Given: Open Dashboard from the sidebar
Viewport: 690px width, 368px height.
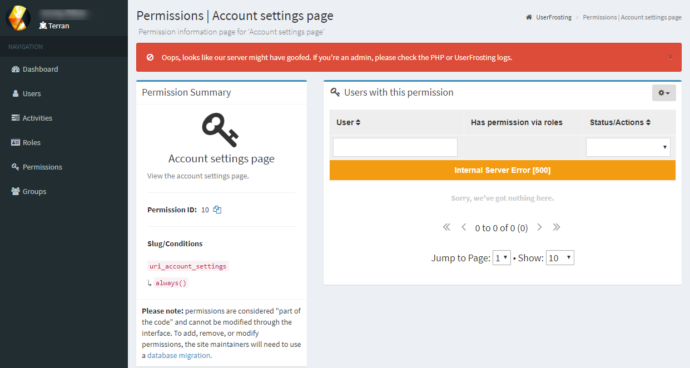Looking at the screenshot, I should tap(40, 69).
